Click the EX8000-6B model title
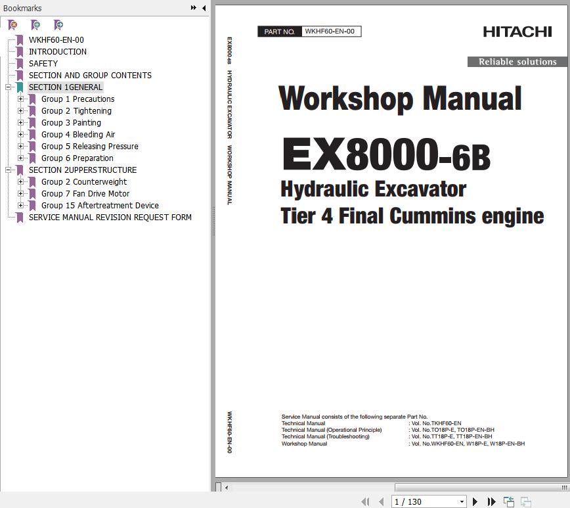The width and height of the screenshot is (570, 508). point(386,154)
